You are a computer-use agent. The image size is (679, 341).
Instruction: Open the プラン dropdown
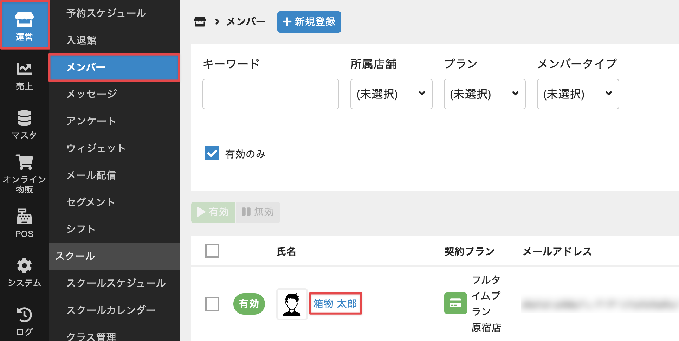click(484, 94)
